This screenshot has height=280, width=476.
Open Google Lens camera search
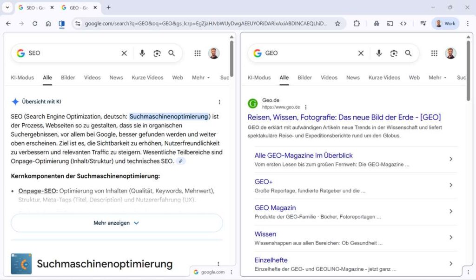click(x=394, y=53)
